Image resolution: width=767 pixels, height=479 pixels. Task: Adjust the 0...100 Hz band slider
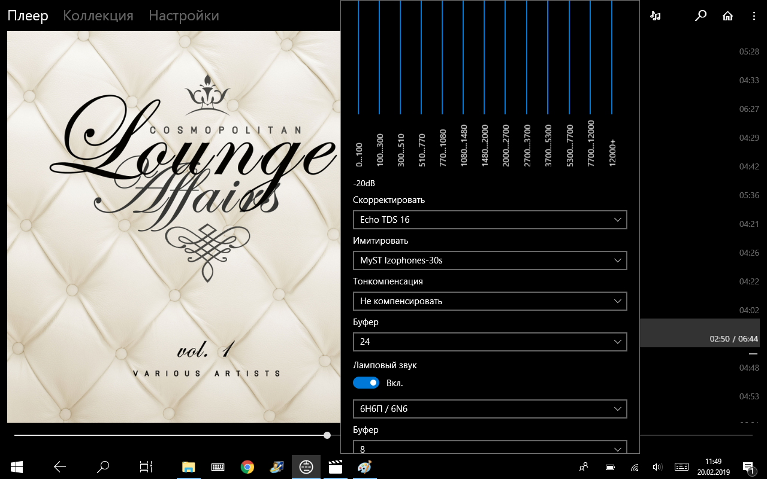[x=358, y=57]
